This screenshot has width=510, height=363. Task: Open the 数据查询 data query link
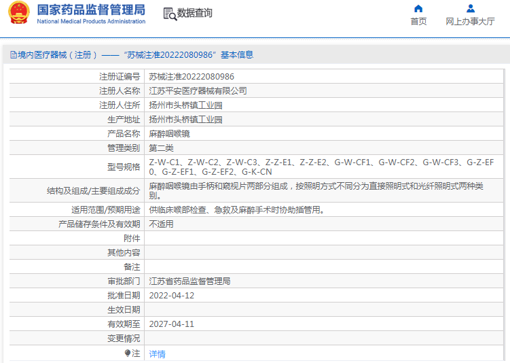click(x=194, y=14)
